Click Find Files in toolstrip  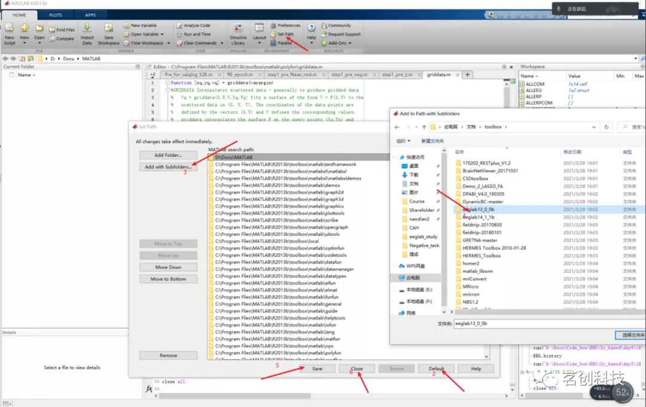(62, 30)
